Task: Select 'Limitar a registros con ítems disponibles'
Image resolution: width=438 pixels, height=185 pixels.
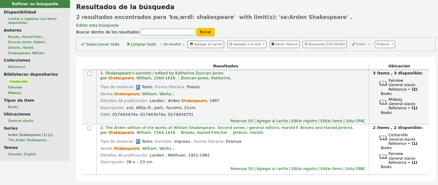Action: click(32, 20)
